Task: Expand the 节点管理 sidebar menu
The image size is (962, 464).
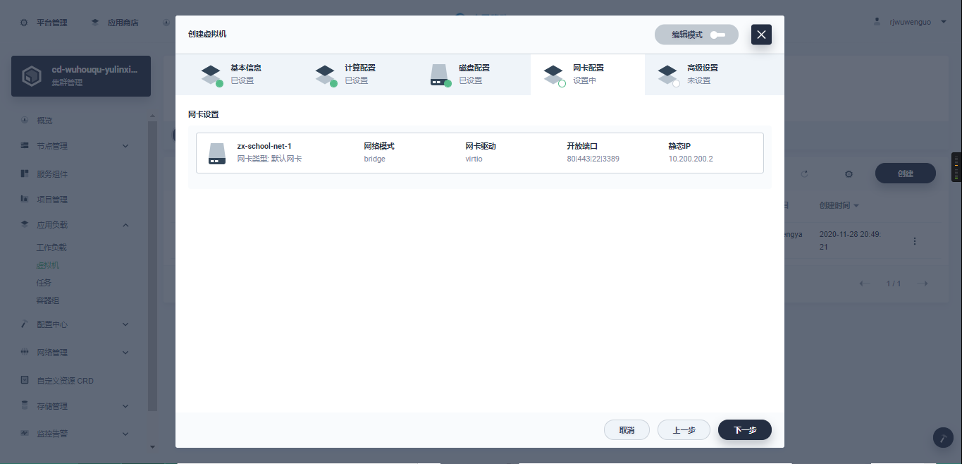Action: pyautogui.click(x=125, y=146)
